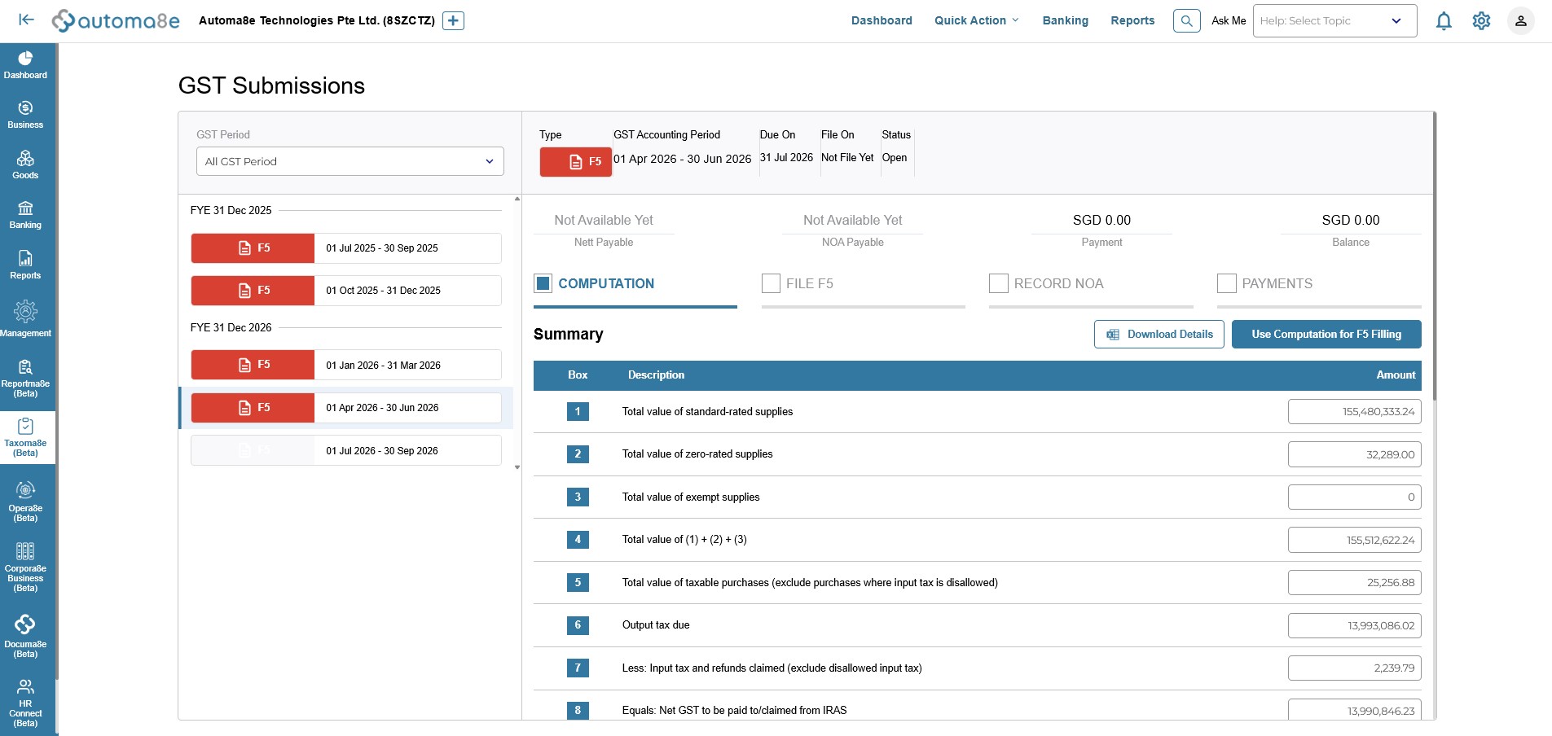Image resolution: width=1552 pixels, height=736 pixels.
Task: Open Corpora8e Business (Beta) in sidebar
Action: 25,566
